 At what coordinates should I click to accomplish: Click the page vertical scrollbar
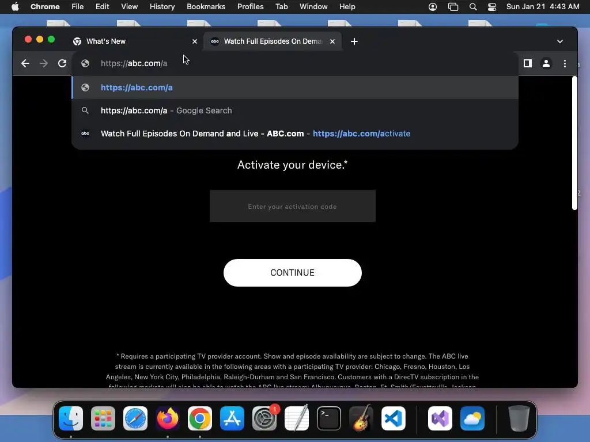coord(574,143)
